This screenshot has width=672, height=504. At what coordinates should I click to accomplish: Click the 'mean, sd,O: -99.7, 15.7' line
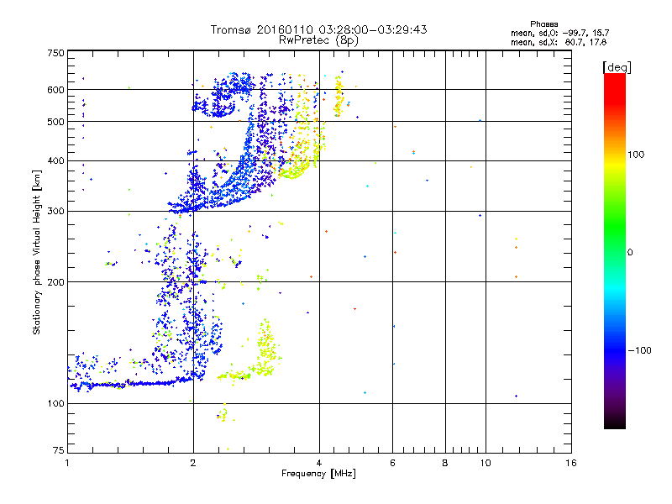559,33
